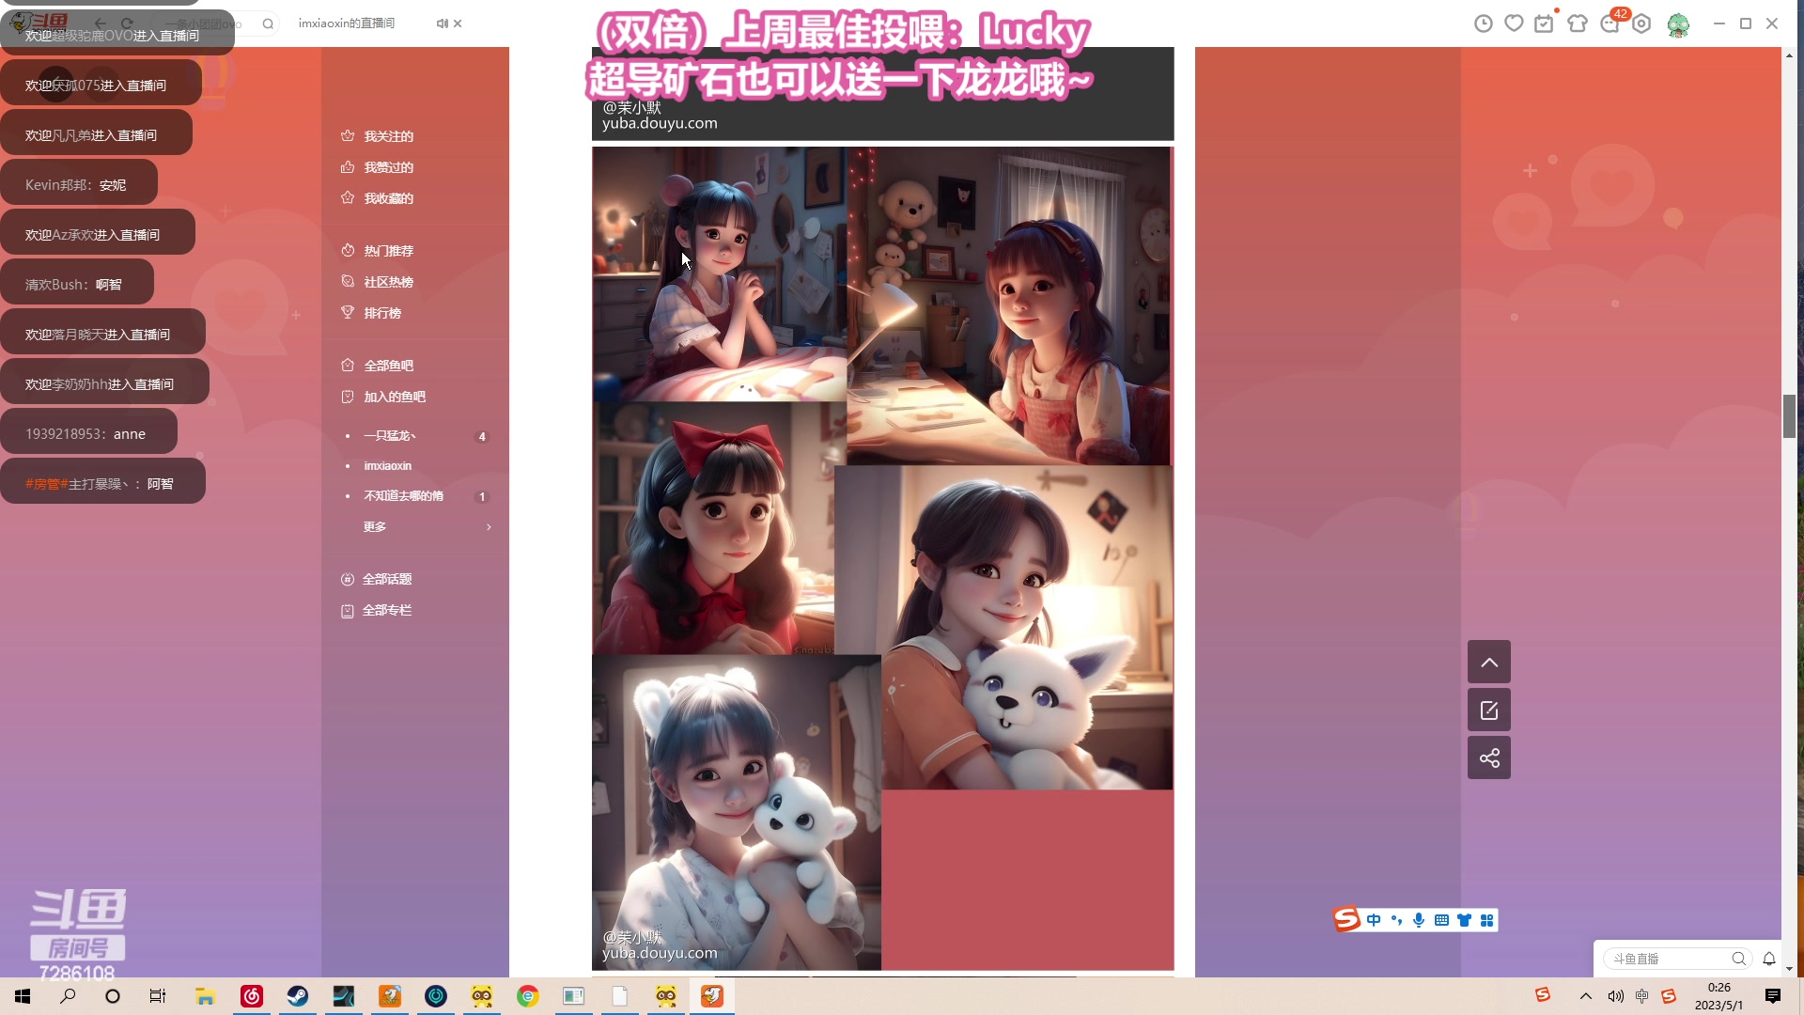Open the settings gear icon

coord(1641,23)
